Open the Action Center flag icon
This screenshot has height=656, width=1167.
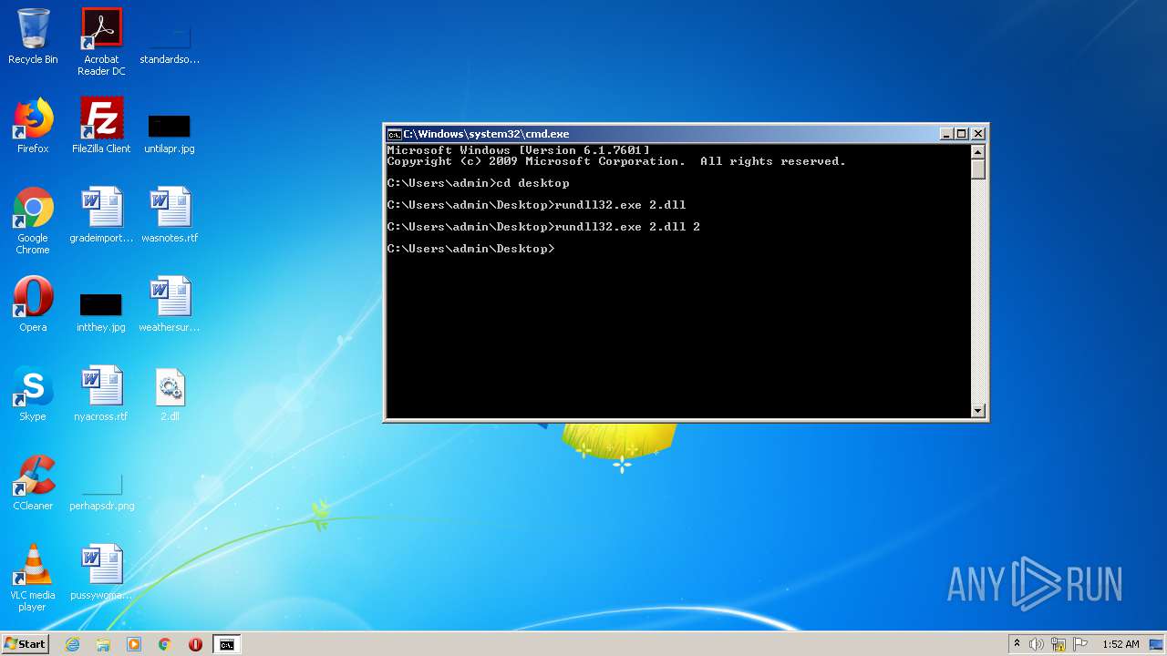click(1079, 644)
